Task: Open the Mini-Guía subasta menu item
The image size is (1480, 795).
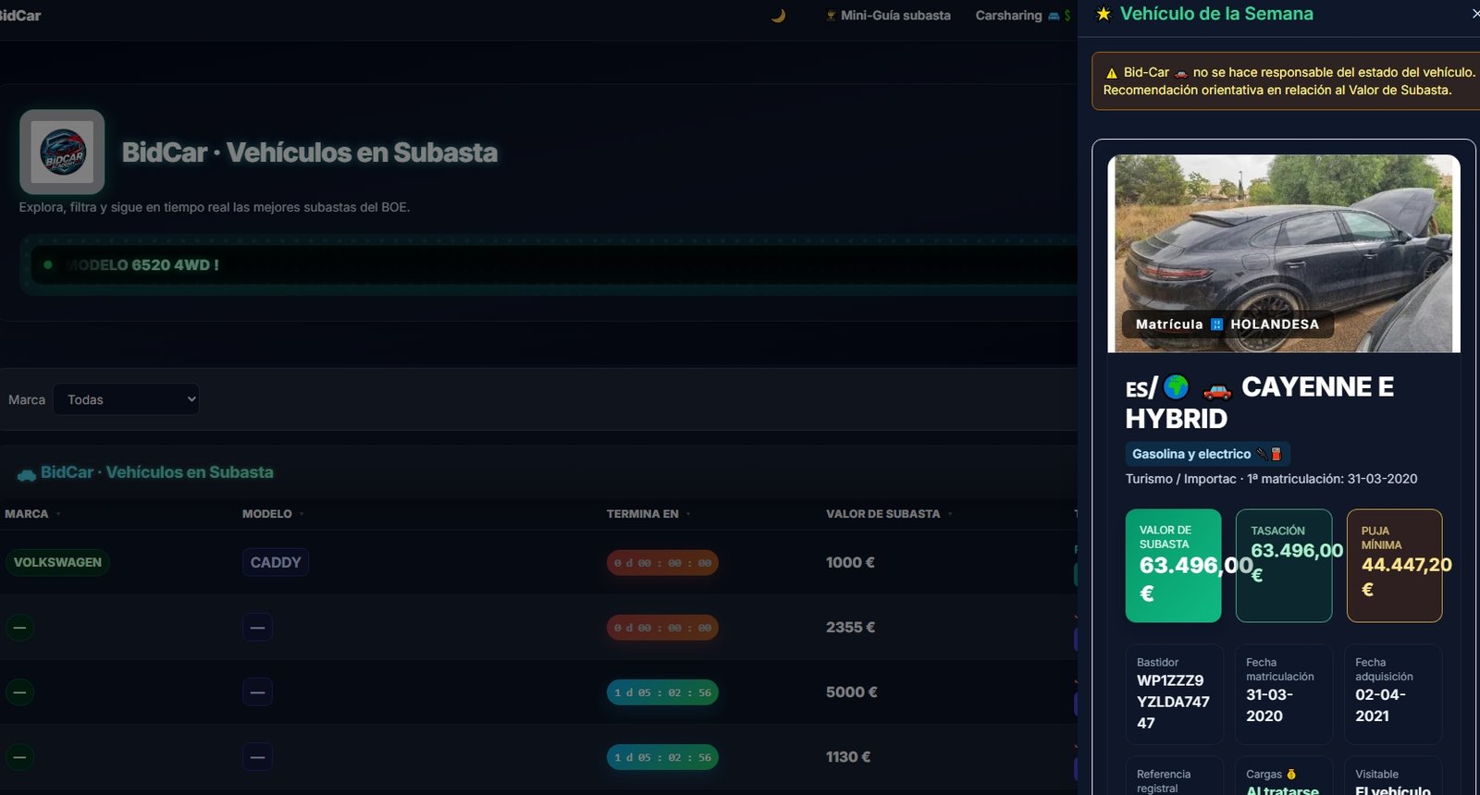Action: point(888,16)
